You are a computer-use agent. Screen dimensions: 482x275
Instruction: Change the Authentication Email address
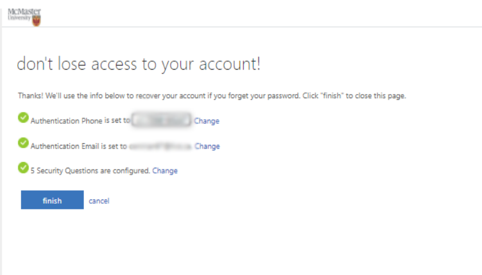207,146
